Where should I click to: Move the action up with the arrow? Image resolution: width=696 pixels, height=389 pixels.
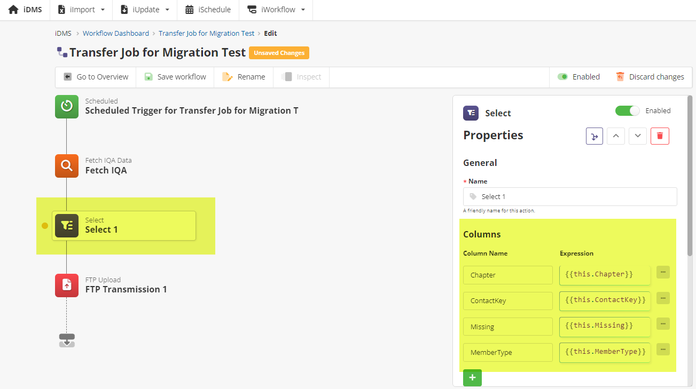click(616, 136)
